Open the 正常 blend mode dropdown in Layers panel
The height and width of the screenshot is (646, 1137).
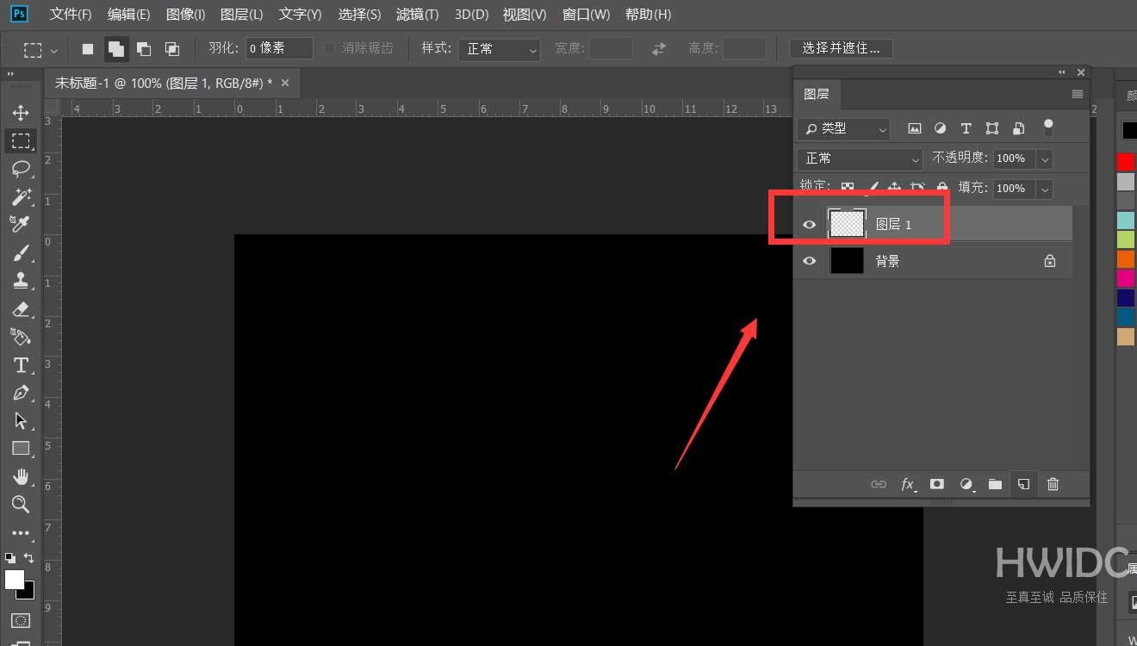[860, 158]
